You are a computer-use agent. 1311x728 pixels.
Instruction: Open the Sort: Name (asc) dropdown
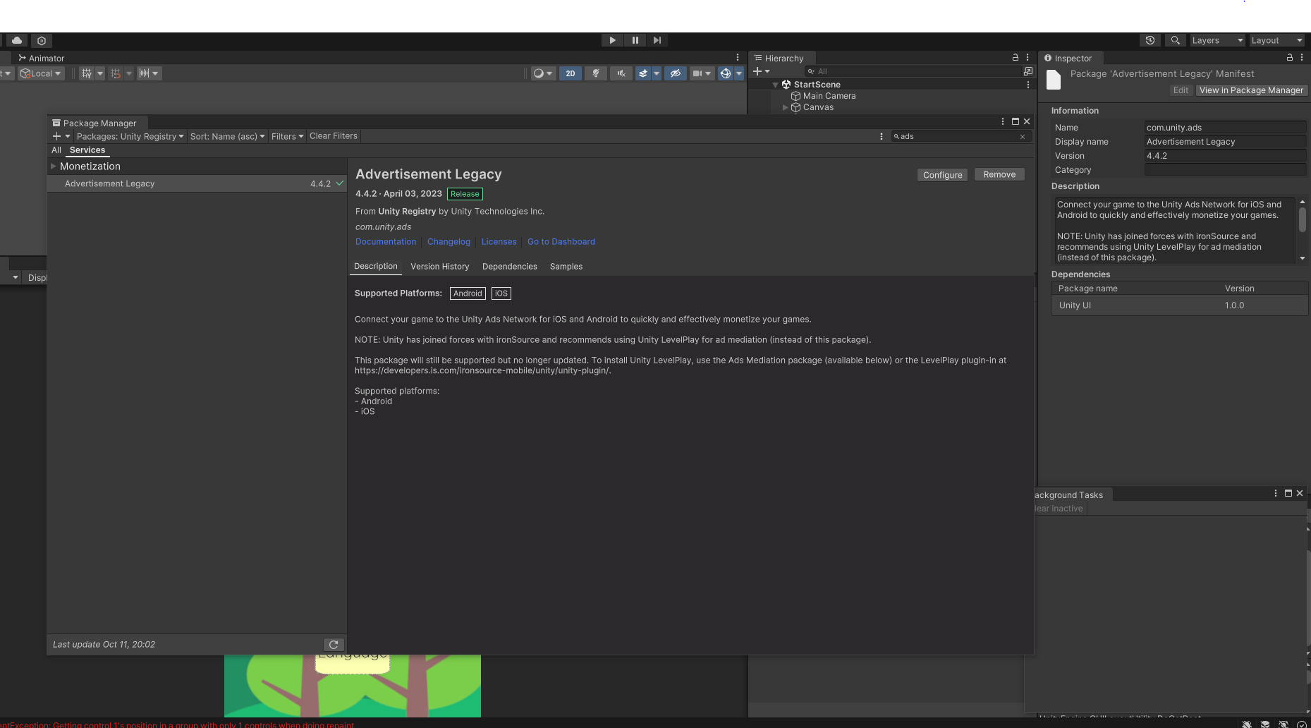click(x=227, y=136)
